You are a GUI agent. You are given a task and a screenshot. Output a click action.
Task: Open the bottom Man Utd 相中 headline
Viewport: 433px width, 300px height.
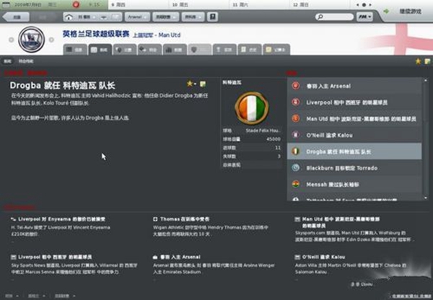pos(341,222)
